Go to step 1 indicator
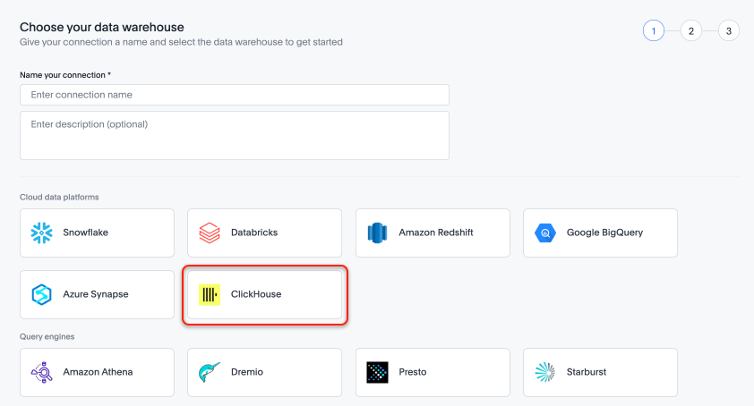 (654, 31)
